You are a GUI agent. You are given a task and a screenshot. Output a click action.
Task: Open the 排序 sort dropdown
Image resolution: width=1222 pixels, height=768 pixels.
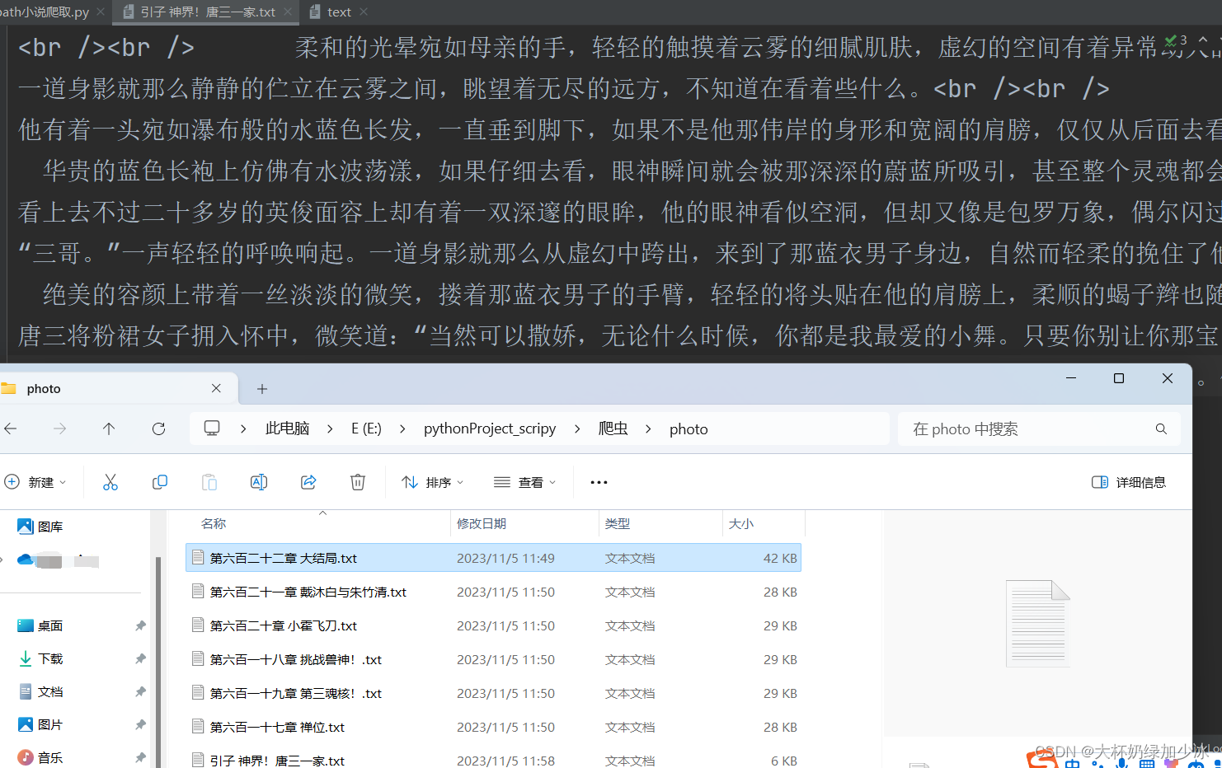coord(433,482)
